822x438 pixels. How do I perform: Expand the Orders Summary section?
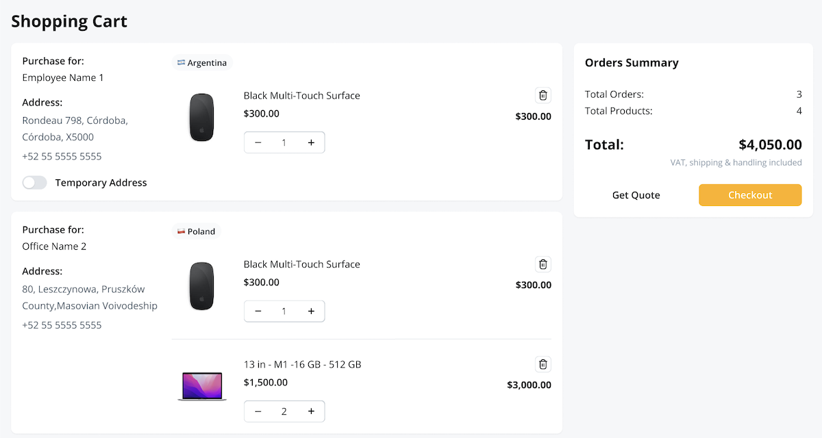tap(632, 62)
